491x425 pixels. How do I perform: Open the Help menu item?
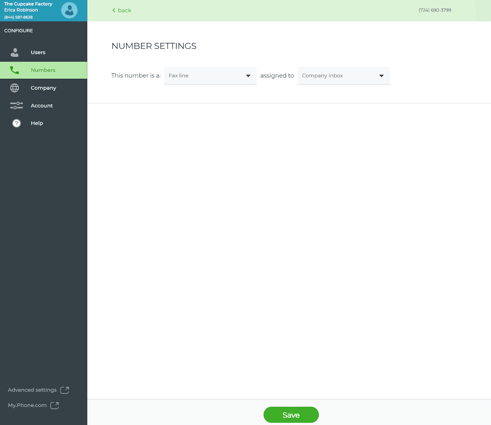(44, 123)
